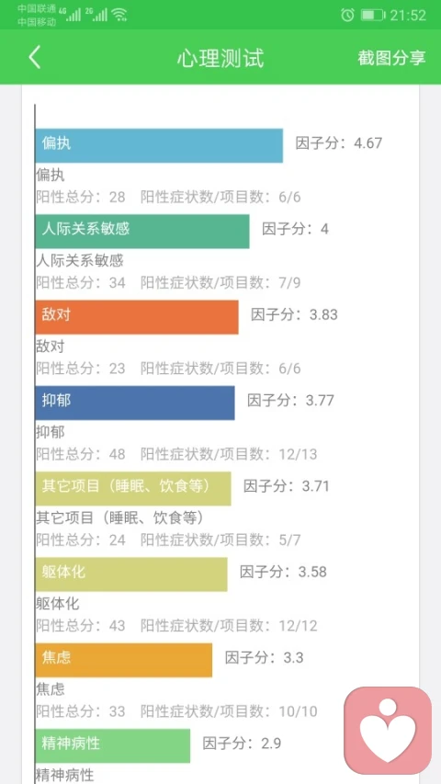Tap the 因子分：4.67 score label
Image resolution: width=441 pixels, height=784 pixels.
click(338, 143)
